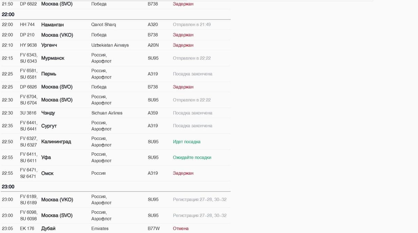
Task: Click the 23:00 hour section header
Action: tap(8, 186)
